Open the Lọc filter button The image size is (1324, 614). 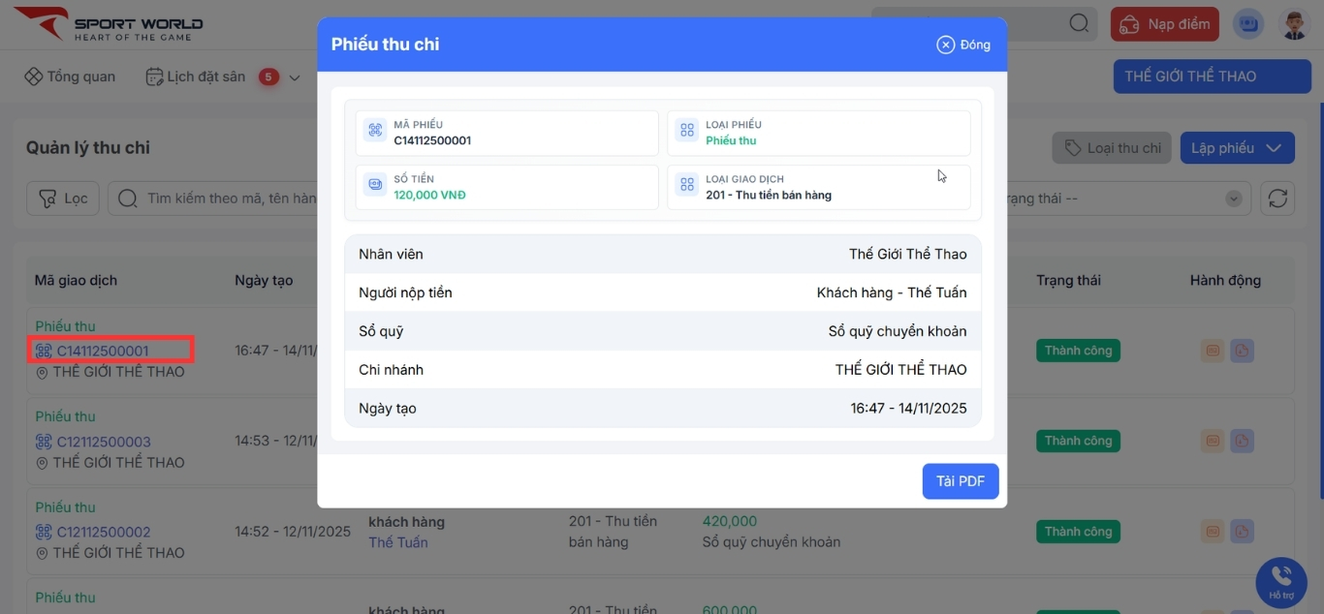click(x=63, y=199)
